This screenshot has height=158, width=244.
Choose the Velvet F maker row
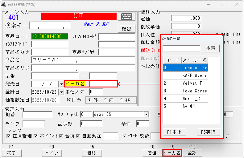[x=194, y=83]
